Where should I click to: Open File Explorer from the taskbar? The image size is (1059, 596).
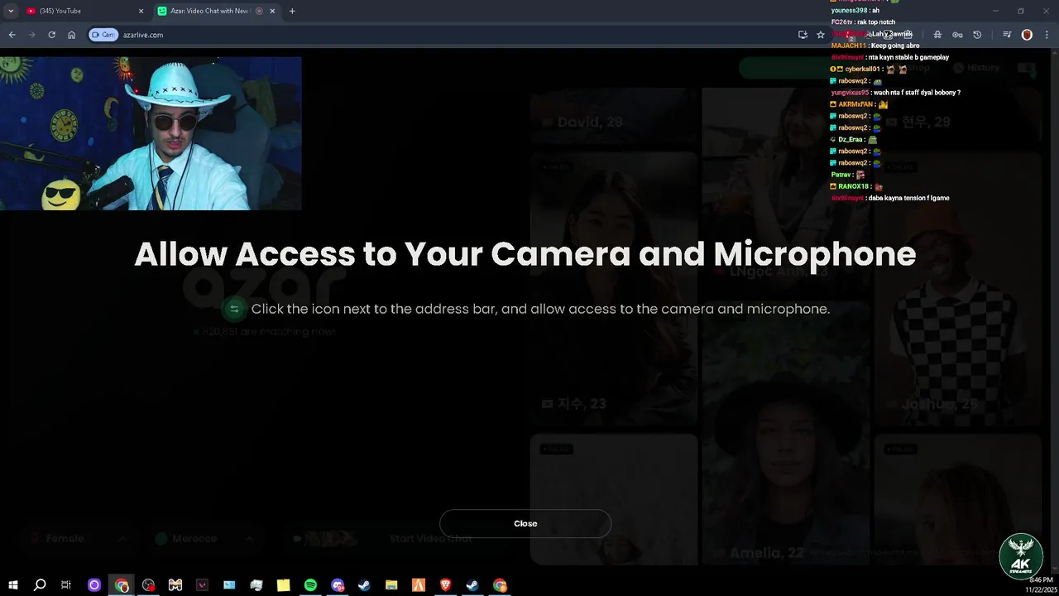pos(391,585)
